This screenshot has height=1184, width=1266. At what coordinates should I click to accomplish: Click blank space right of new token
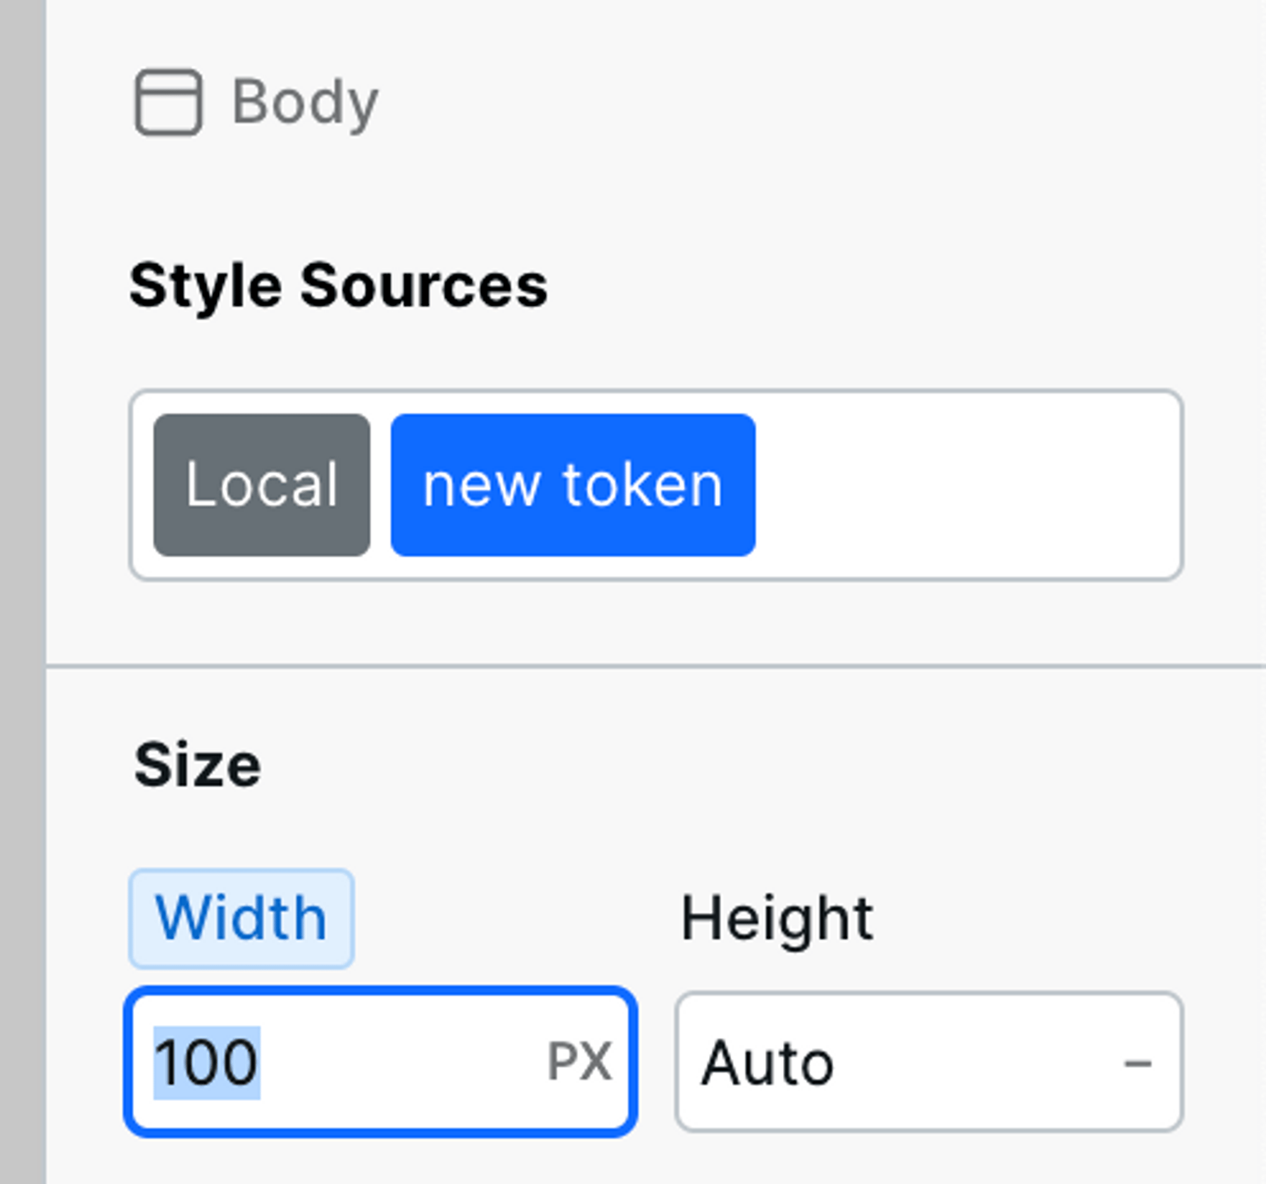pyautogui.click(x=968, y=485)
